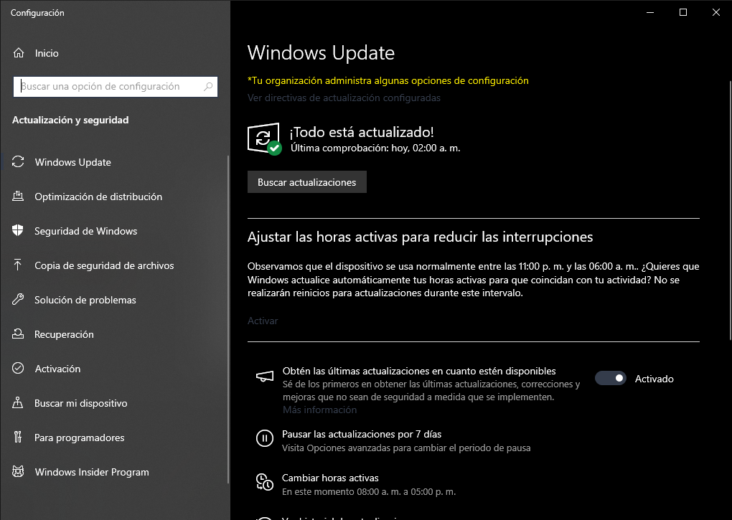Go to Buscar mi dispositivo
The height and width of the screenshot is (520, 732).
point(114,403)
